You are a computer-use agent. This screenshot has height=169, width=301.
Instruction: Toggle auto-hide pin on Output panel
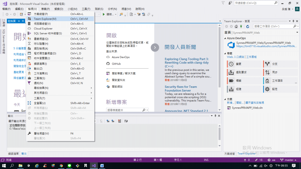click(215, 116)
